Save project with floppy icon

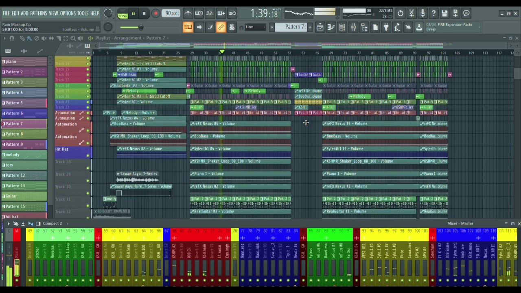pos(444,13)
